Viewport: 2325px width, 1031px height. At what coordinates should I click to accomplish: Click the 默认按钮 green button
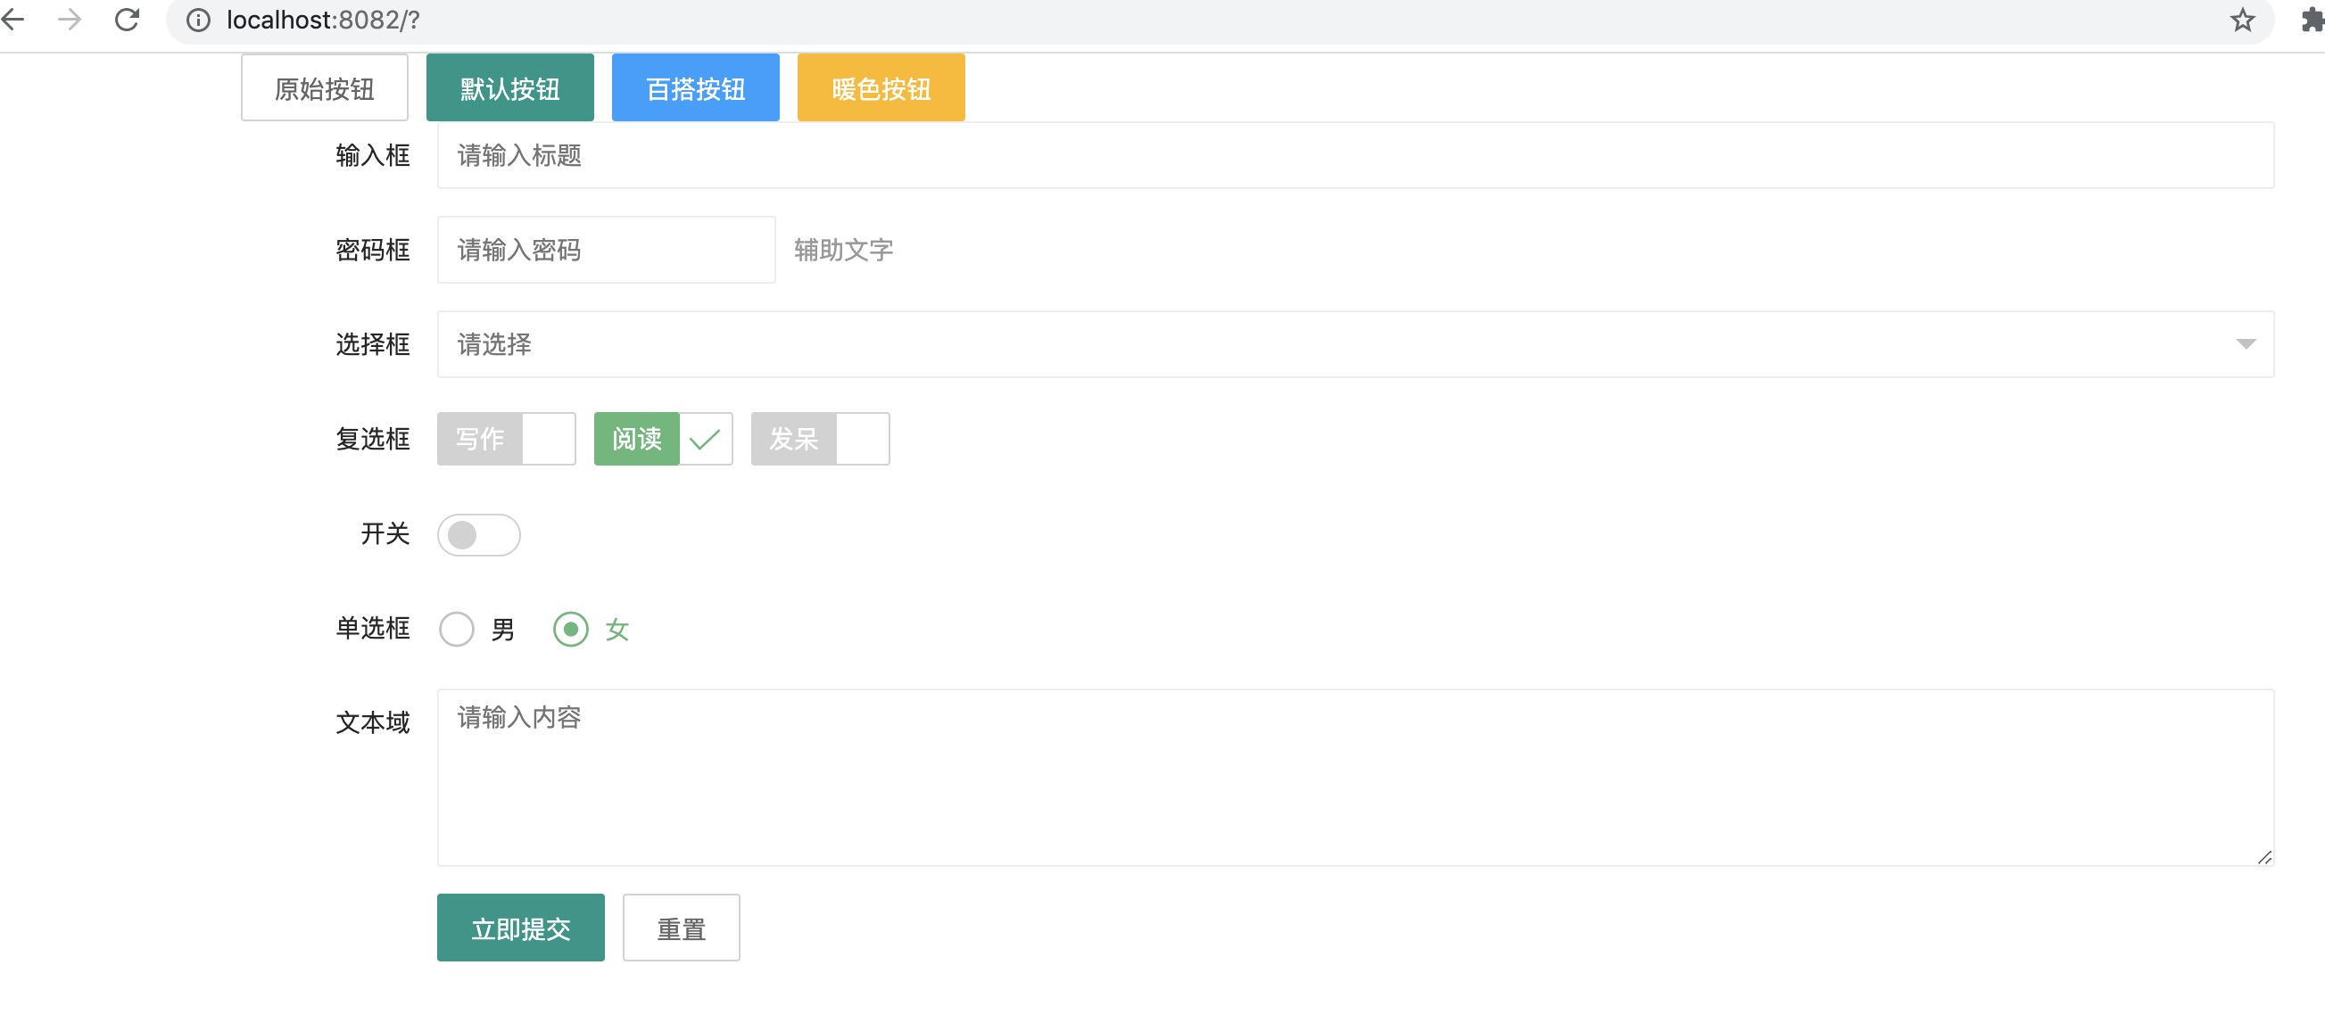pyautogui.click(x=510, y=88)
